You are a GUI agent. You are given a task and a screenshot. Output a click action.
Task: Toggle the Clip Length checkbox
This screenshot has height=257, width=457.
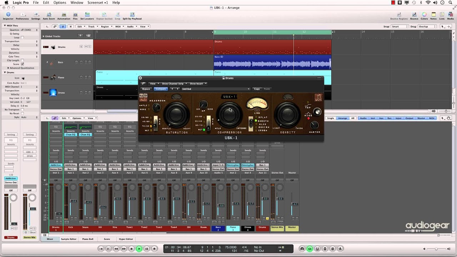pyautogui.click(x=22, y=60)
